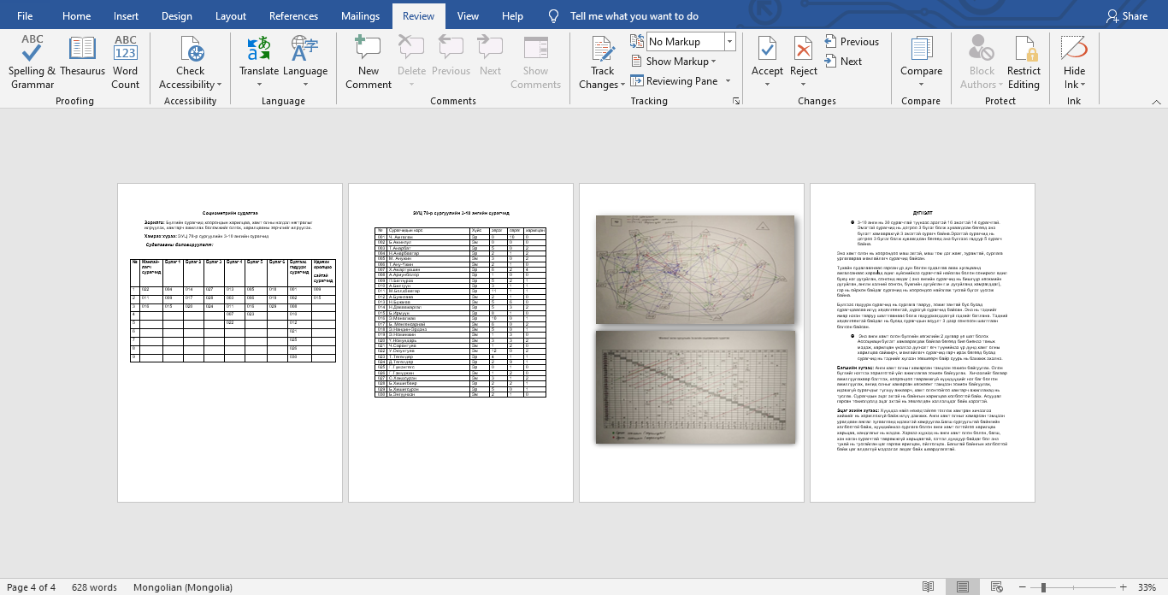
Task: Expand the Compare dropdown
Action: click(x=921, y=85)
